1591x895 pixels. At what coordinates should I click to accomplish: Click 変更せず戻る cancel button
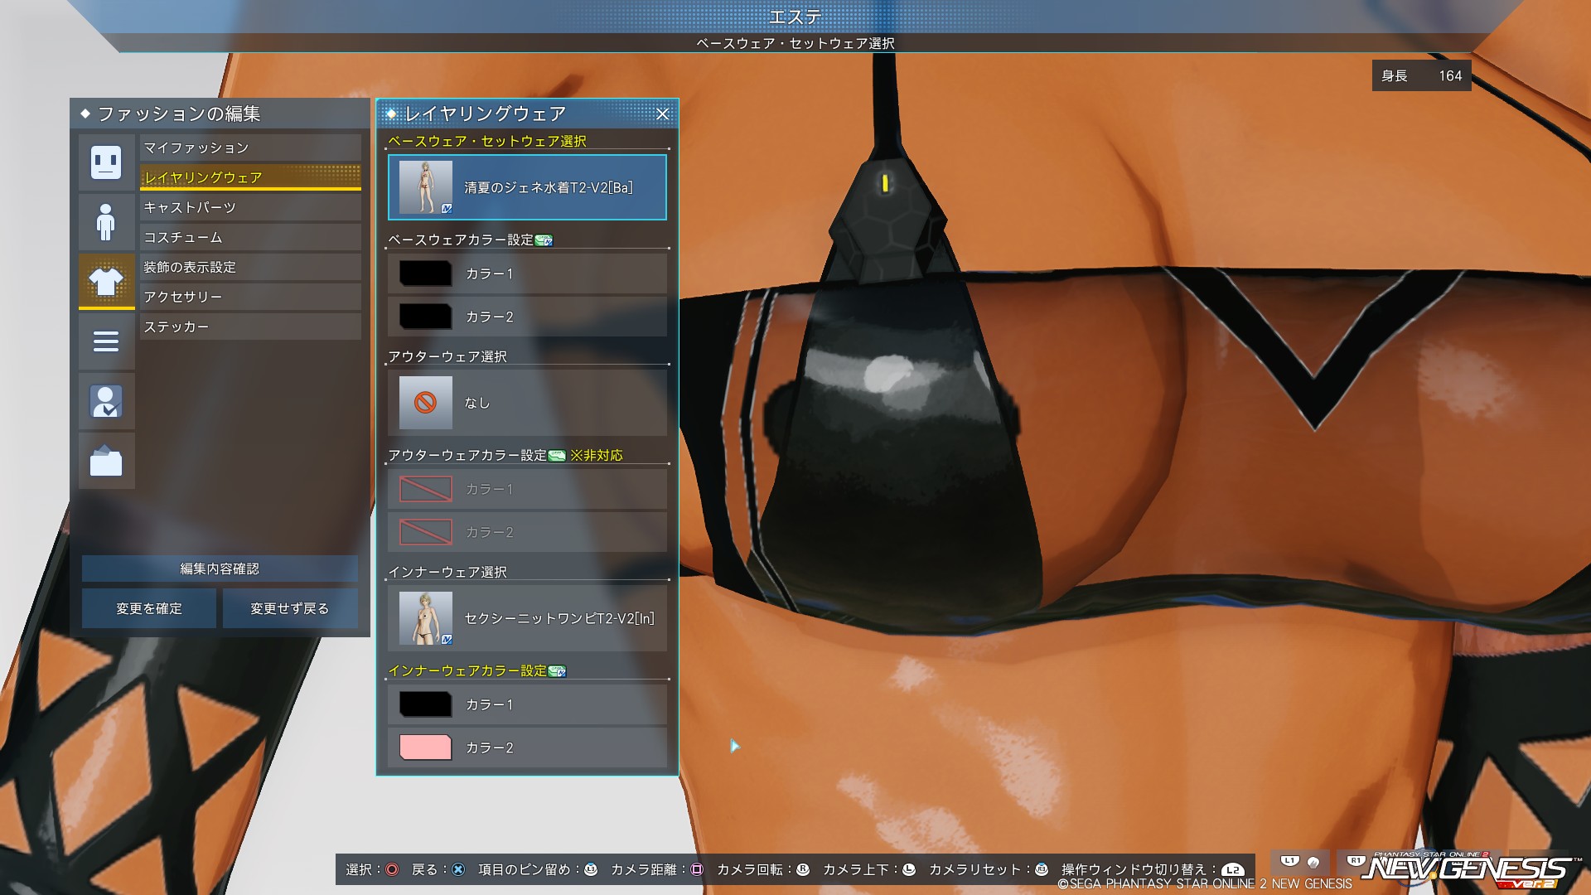pos(290,608)
